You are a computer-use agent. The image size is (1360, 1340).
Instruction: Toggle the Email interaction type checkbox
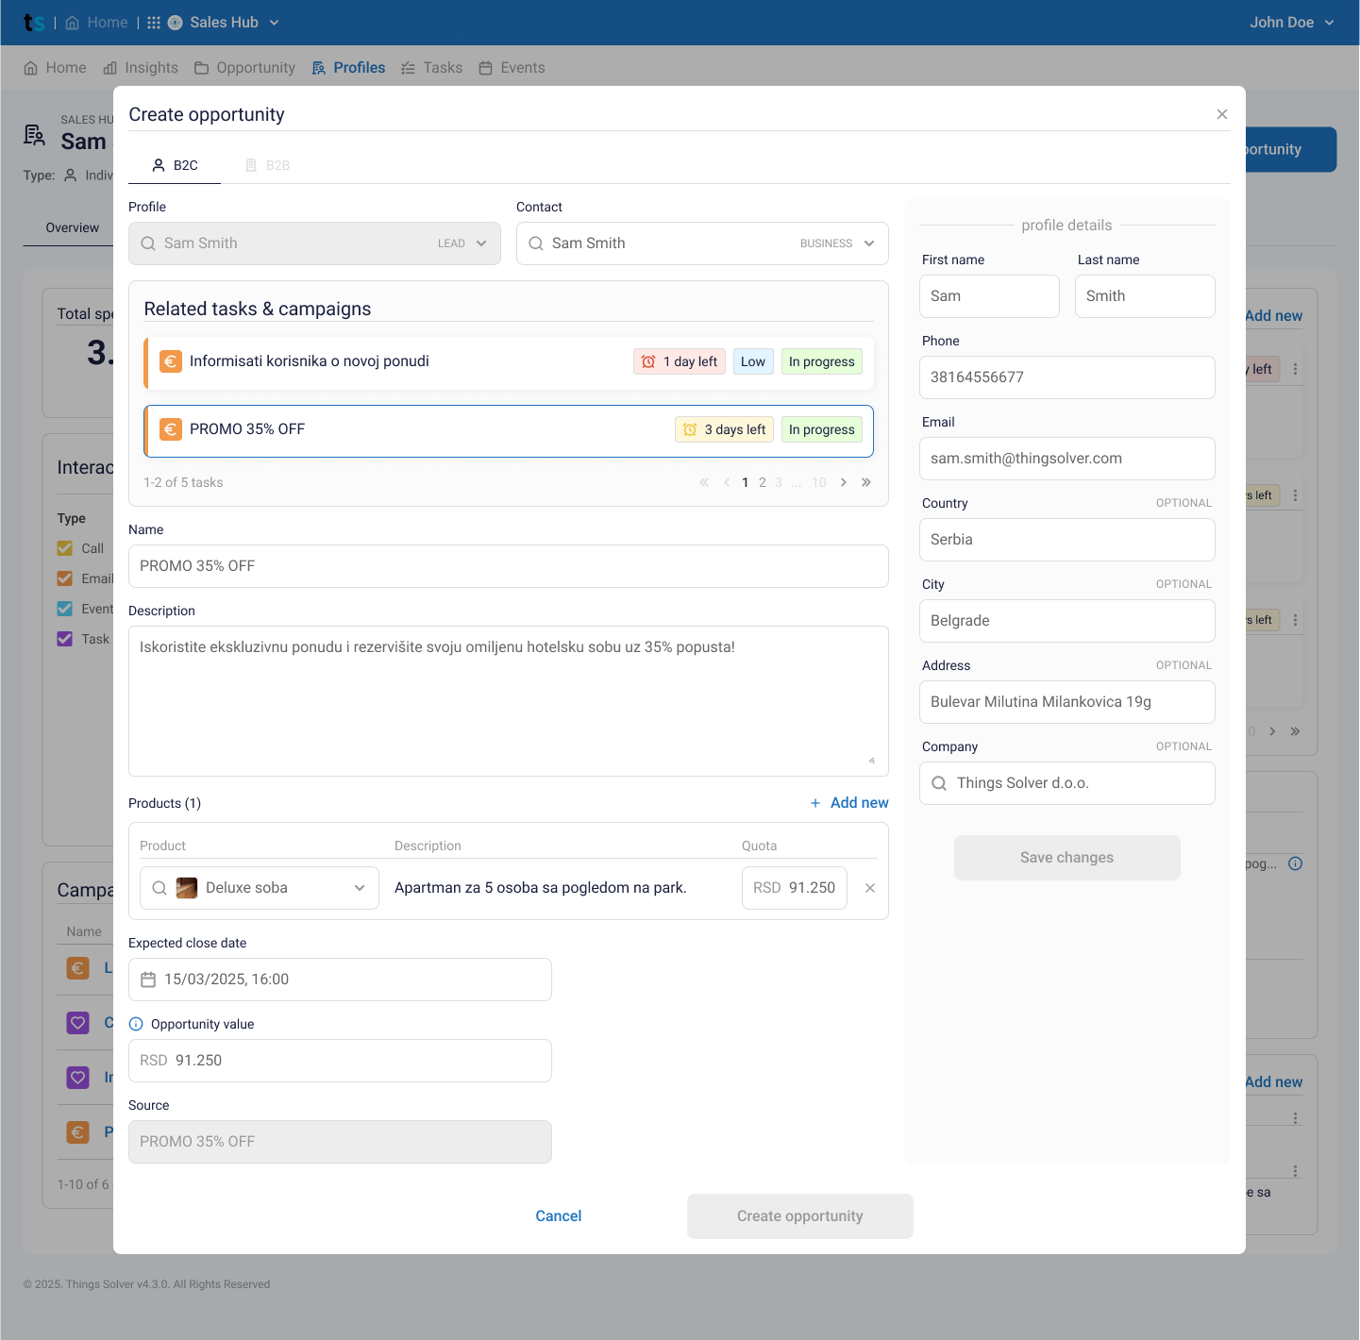pos(65,578)
